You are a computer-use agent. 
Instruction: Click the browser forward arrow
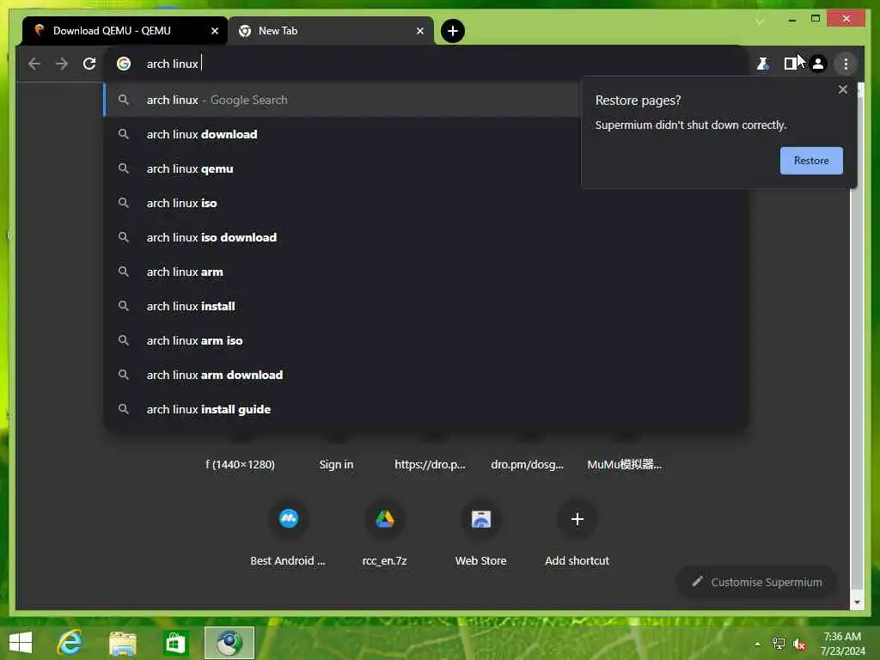62,64
